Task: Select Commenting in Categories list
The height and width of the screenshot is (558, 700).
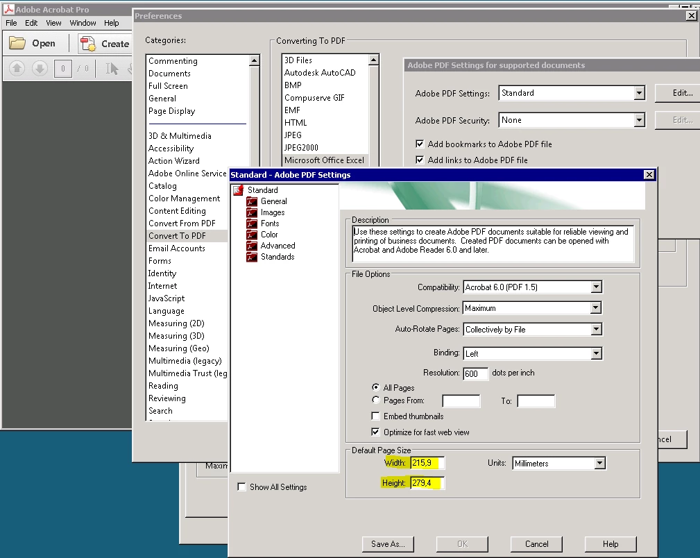Action: coord(173,61)
